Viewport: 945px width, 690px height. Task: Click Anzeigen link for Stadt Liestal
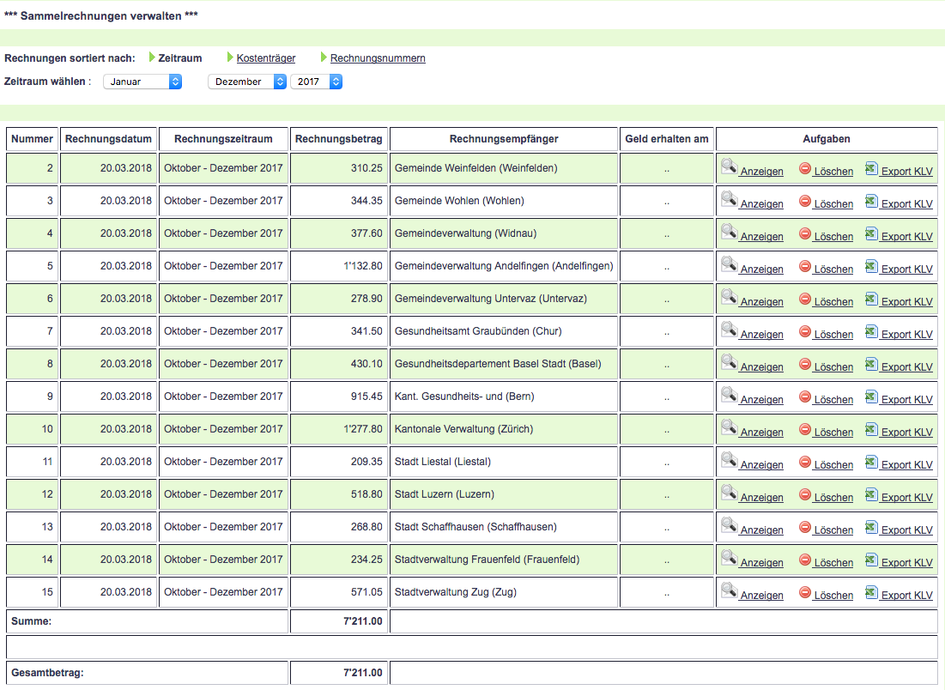[x=761, y=465]
